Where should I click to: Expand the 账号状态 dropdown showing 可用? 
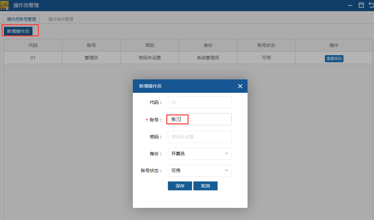199,170
